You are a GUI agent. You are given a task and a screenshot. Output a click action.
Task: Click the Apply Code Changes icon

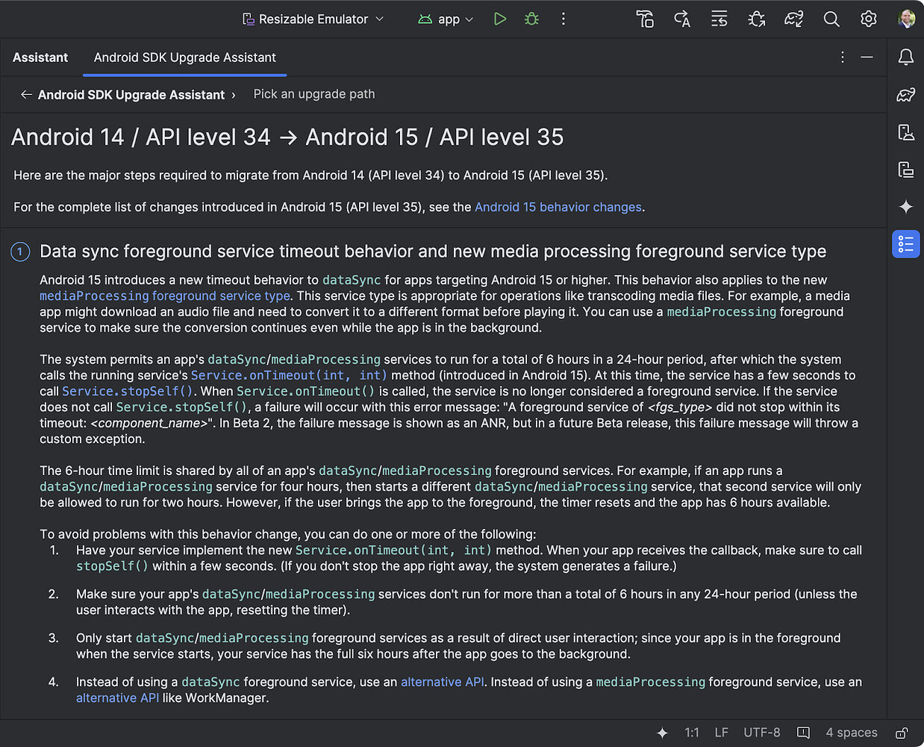[719, 19]
